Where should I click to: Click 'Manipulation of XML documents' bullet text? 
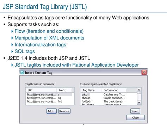coord(49,38)
